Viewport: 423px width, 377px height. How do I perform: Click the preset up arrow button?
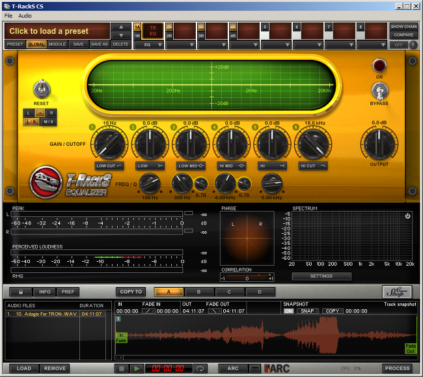click(121, 27)
